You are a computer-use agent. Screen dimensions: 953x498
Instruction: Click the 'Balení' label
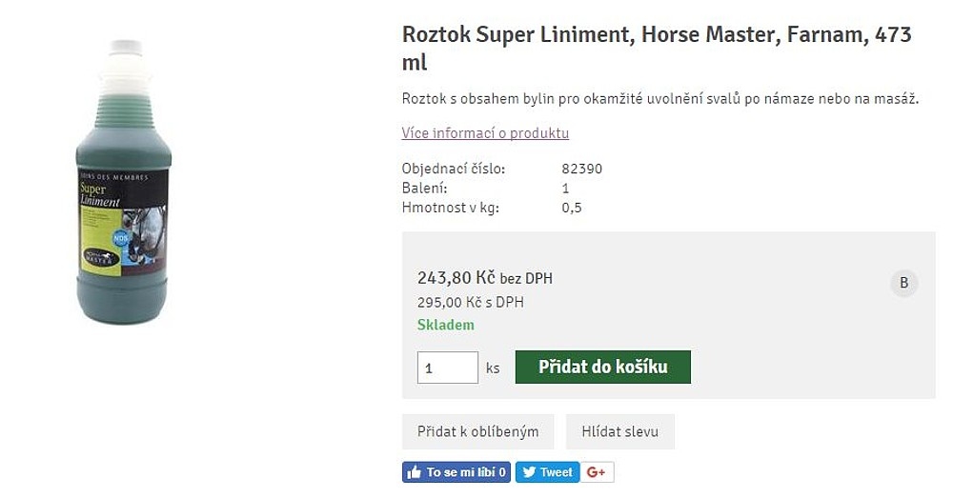[x=424, y=189]
